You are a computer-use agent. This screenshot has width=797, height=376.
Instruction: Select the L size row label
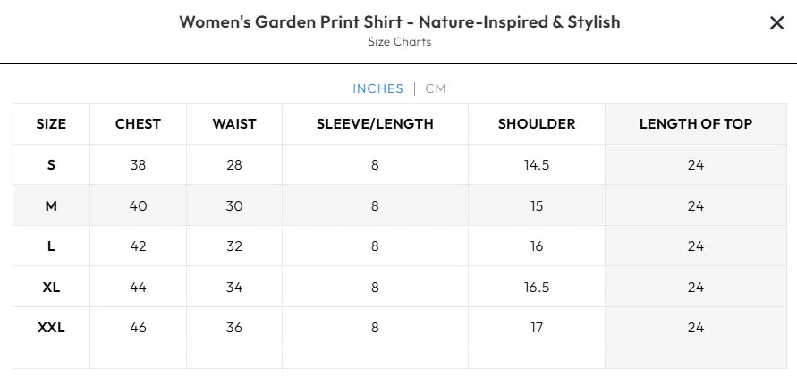pos(51,246)
